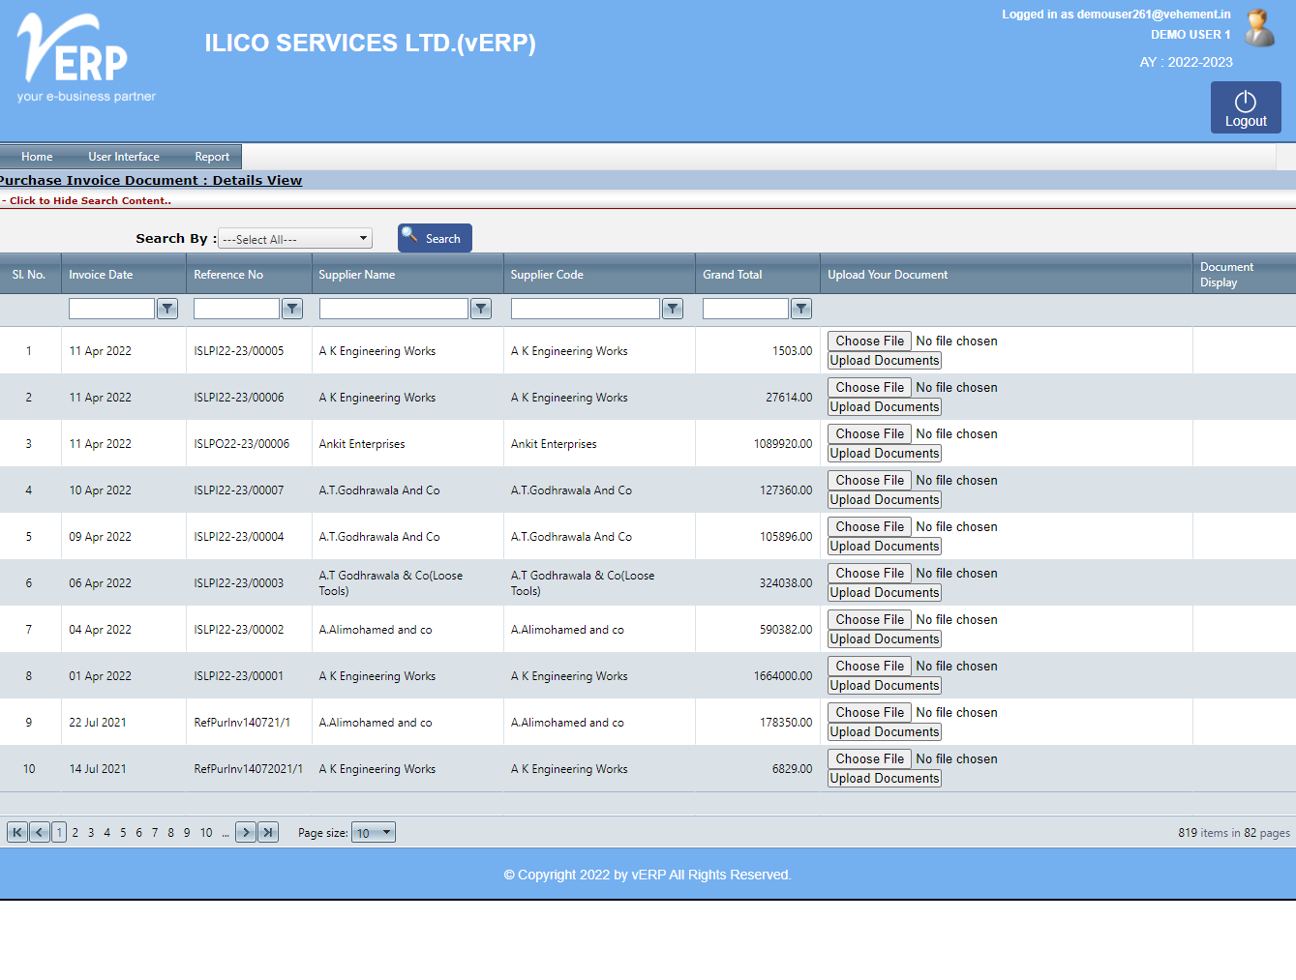Open the User Interface menu

pyautogui.click(x=124, y=157)
